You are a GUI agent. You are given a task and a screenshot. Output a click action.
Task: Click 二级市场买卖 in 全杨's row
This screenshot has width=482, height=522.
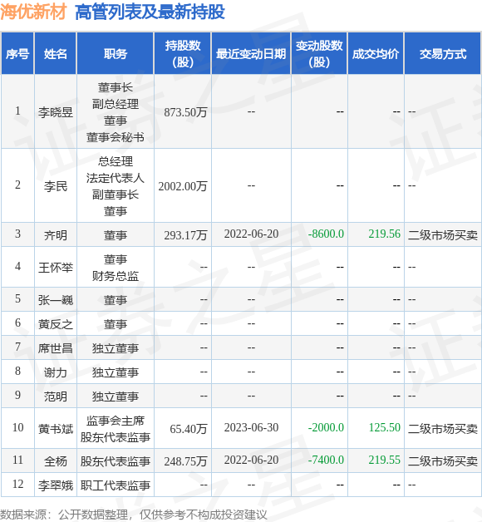(x=443, y=461)
